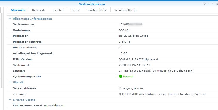Screen dimensions: 218x110
Task: Minimize the Systemsteuerung window
Action: pos(211,4)
